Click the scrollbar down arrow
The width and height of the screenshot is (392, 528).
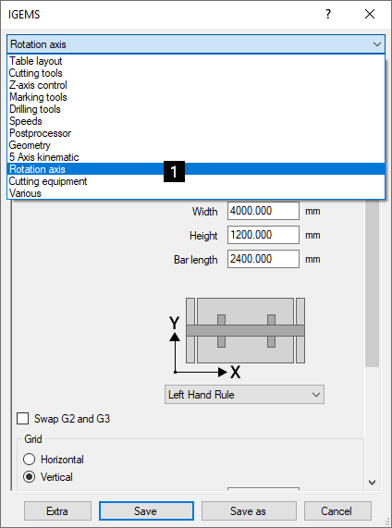click(373, 483)
